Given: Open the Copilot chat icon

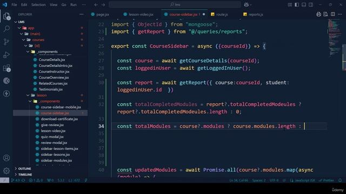Looking at the screenshot, I should pos(247,5).
